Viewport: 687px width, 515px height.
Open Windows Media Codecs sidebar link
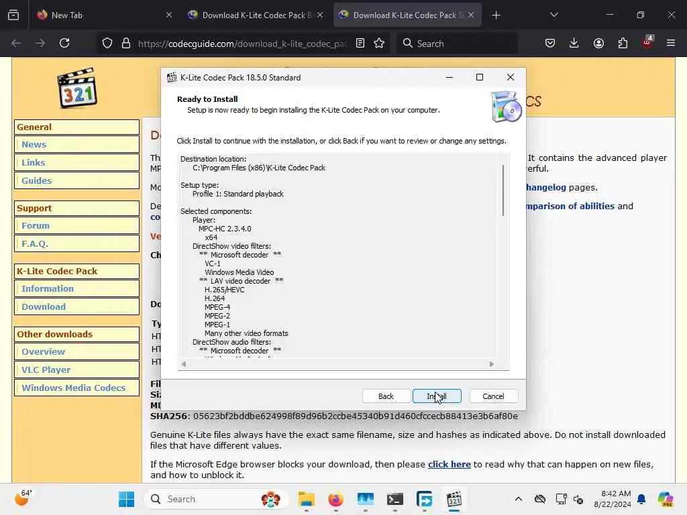click(x=73, y=388)
